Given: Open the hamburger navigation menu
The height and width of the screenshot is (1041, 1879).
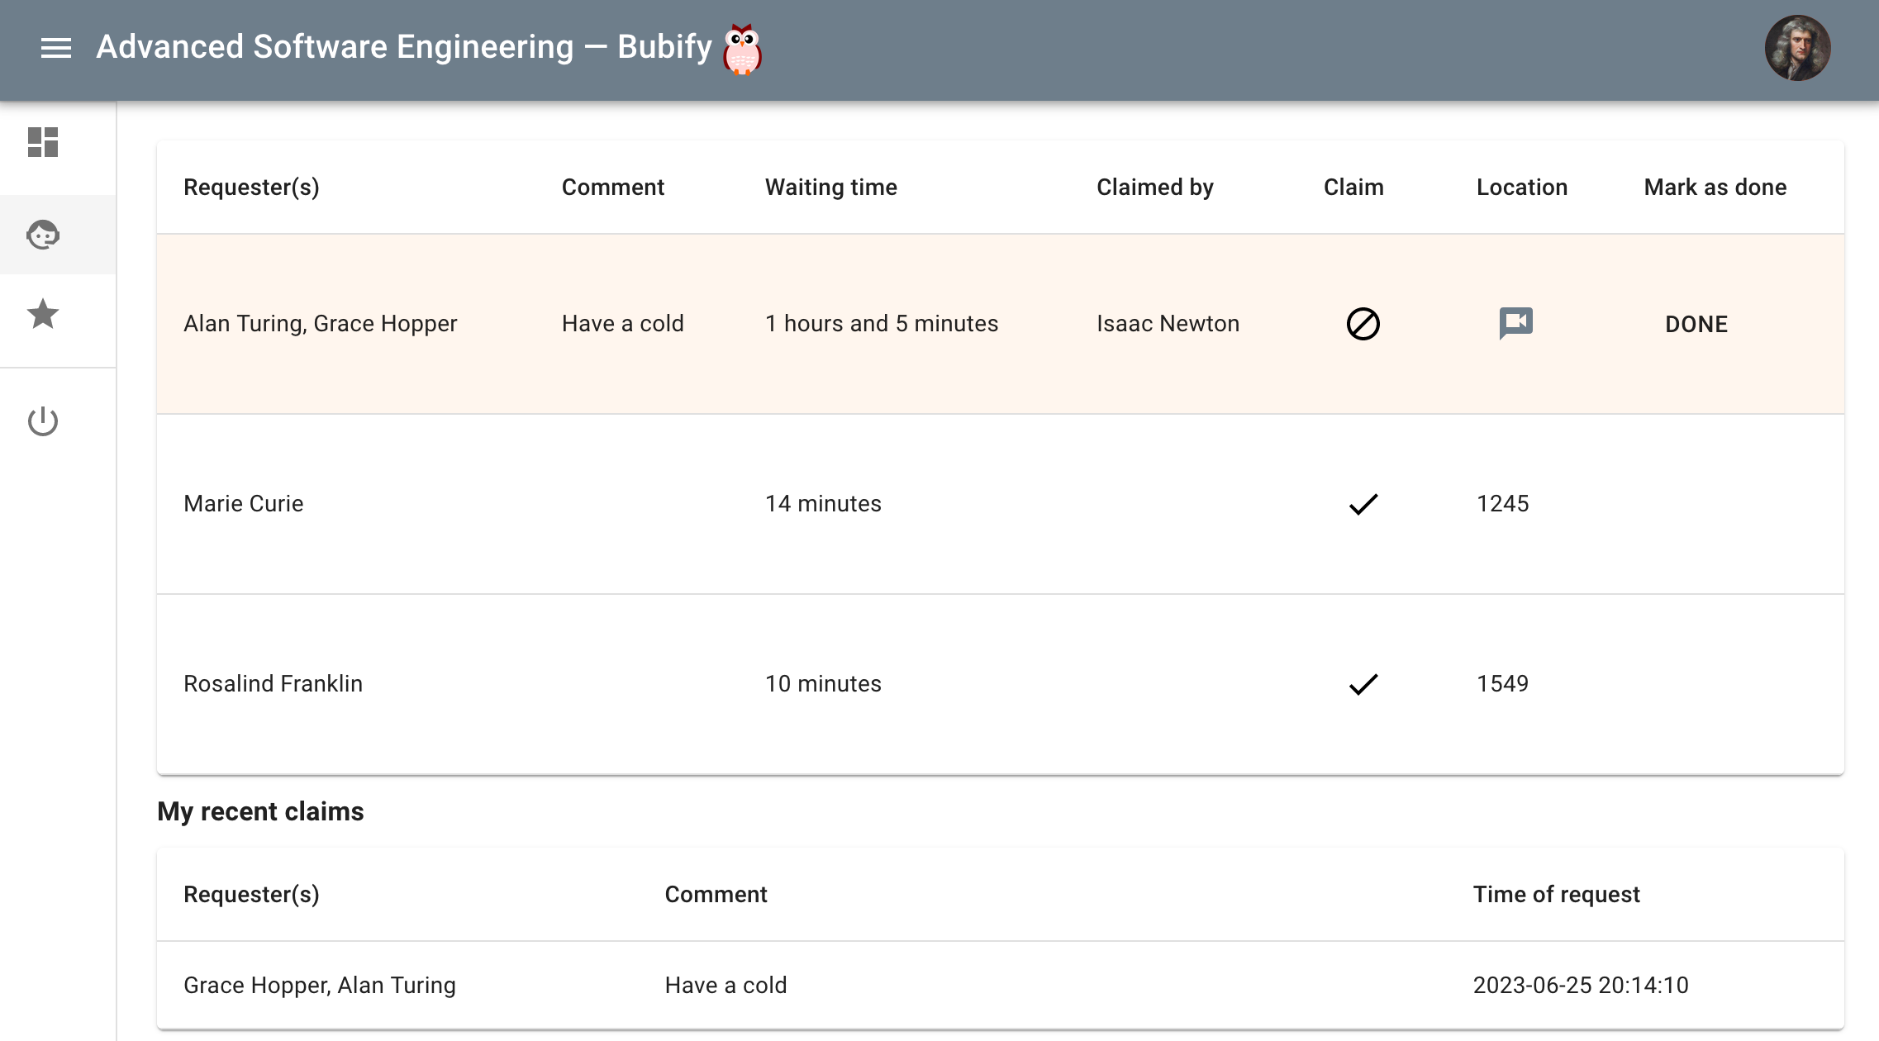Looking at the screenshot, I should point(56,48).
